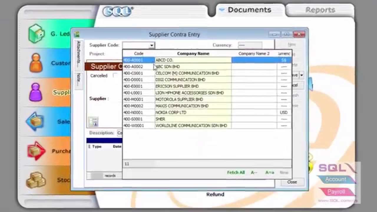Viewport: 377px width, 212px height.
Task: Click the Supplier Contra Entry window icon
Action: coord(77,34)
